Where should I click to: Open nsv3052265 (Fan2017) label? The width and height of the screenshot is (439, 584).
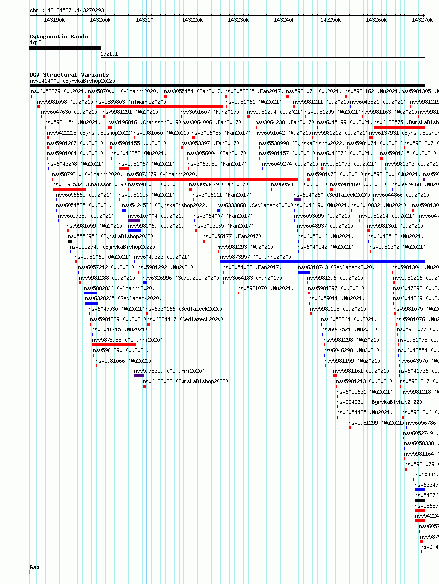[x=255, y=91]
